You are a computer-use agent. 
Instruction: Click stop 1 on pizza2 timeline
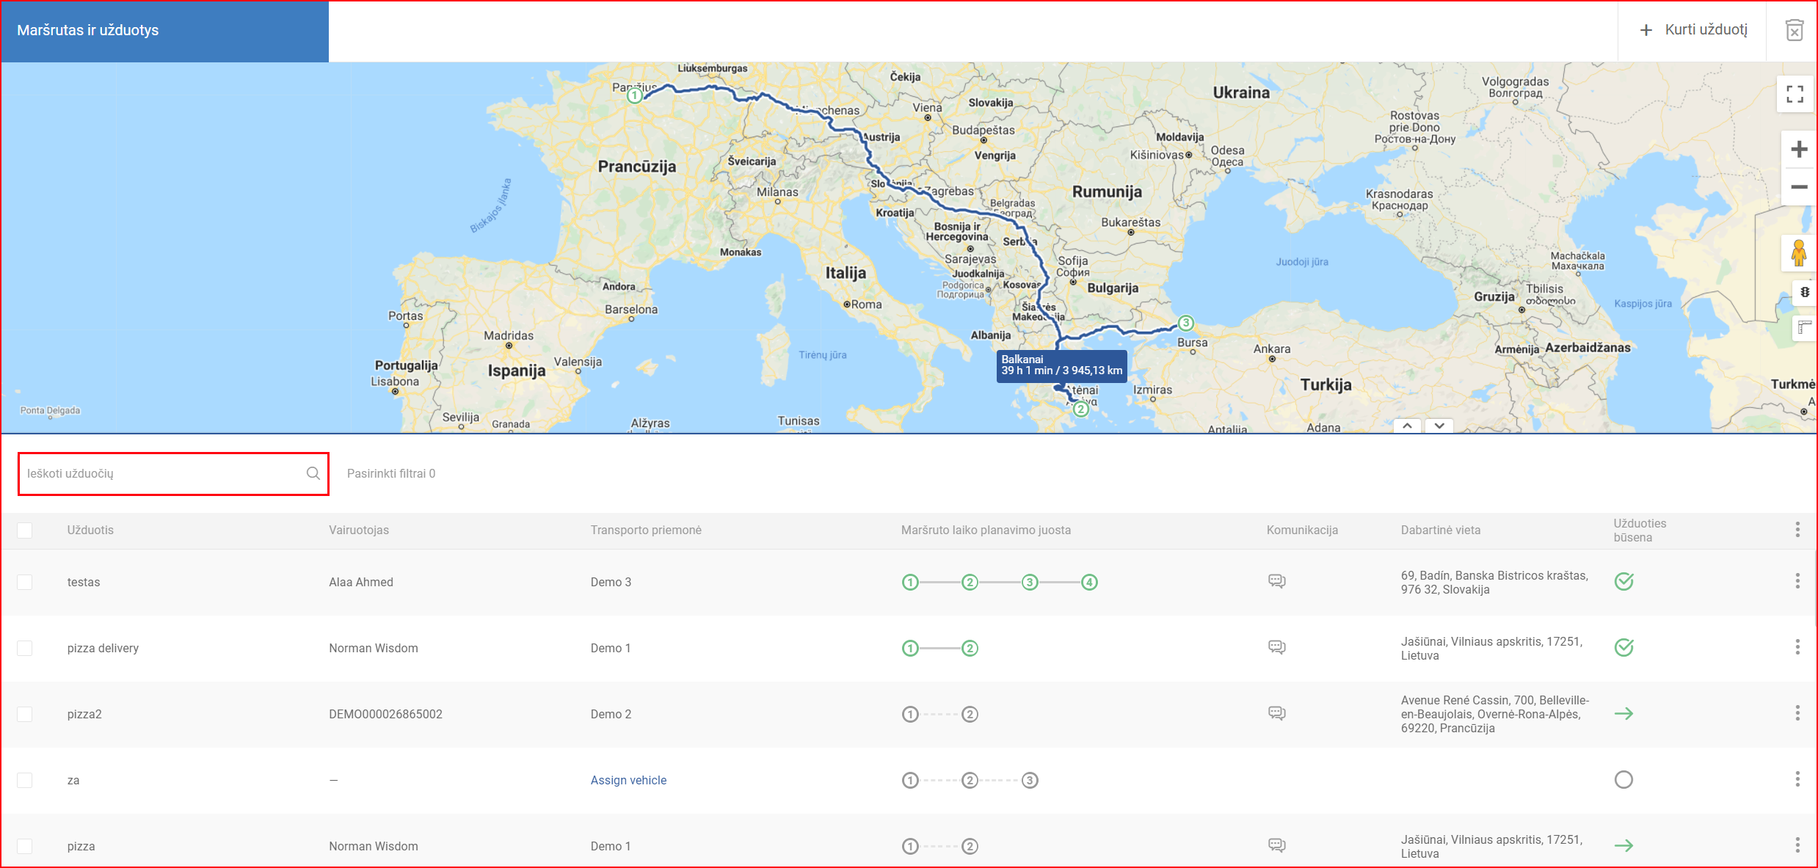(910, 715)
